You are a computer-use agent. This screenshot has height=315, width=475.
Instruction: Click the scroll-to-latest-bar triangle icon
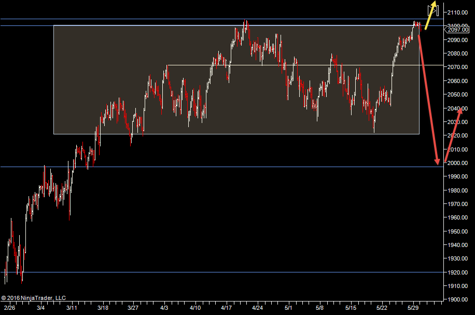pyautogui.click(x=433, y=10)
